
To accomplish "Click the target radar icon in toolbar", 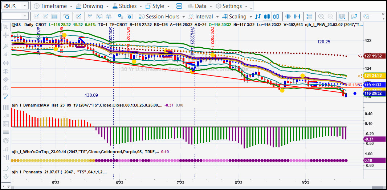I will [x=78, y=17].
